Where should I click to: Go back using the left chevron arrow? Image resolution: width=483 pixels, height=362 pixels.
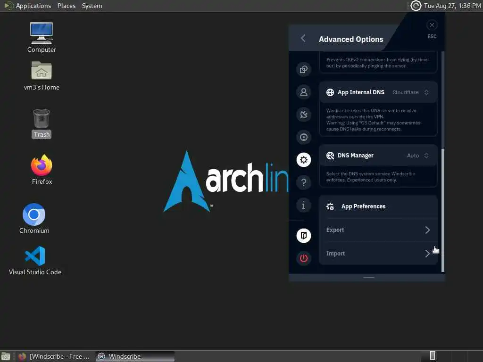pyautogui.click(x=303, y=39)
